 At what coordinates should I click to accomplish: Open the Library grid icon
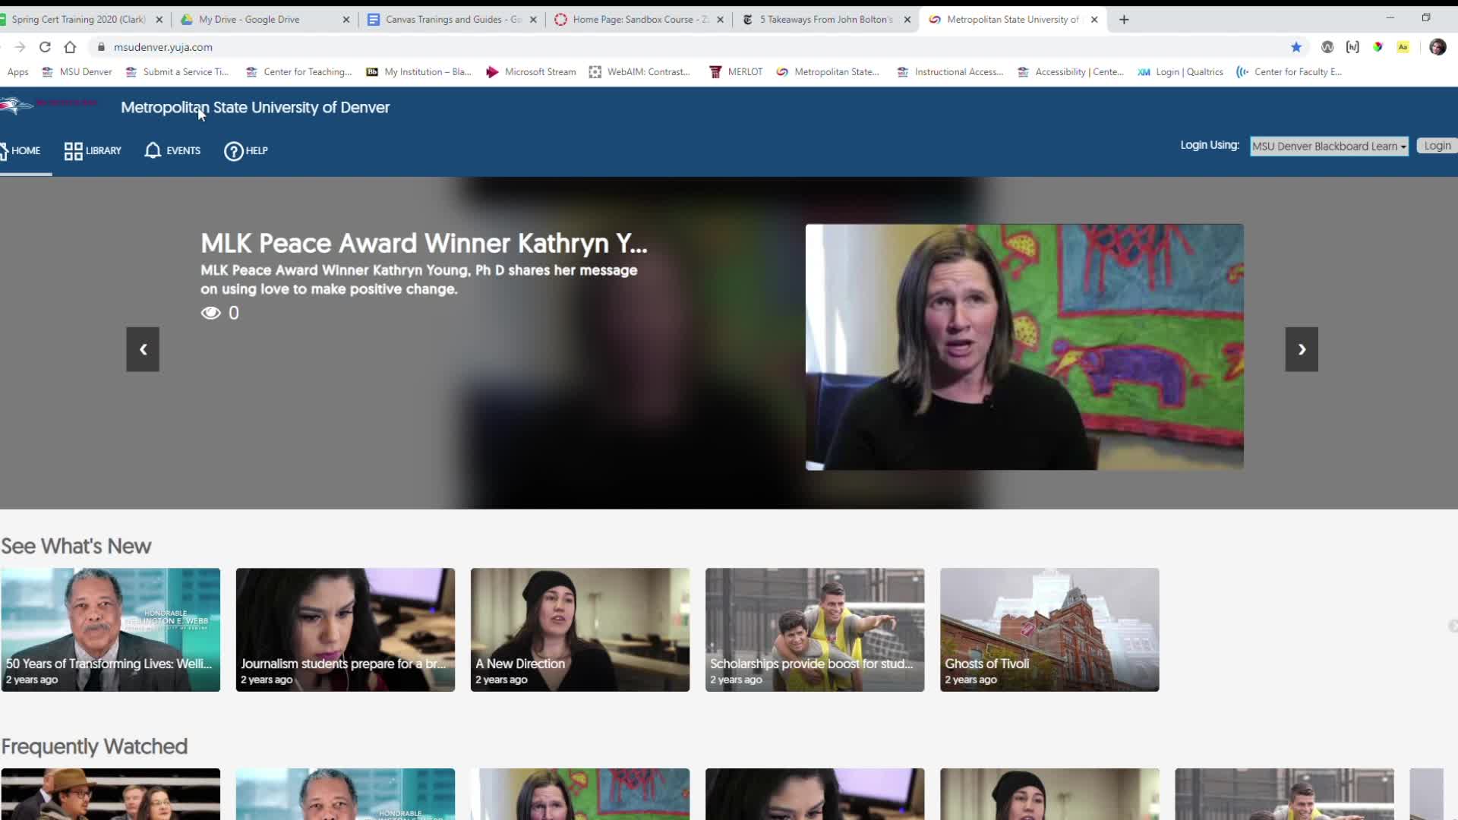(x=73, y=151)
